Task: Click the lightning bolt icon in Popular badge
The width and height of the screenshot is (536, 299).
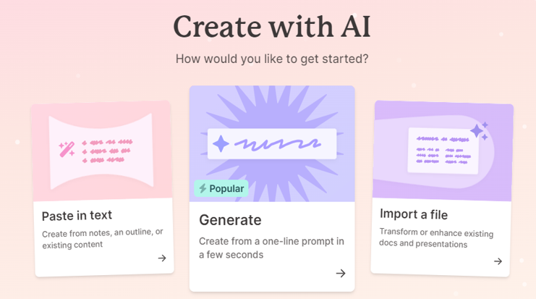Action: pyautogui.click(x=203, y=188)
